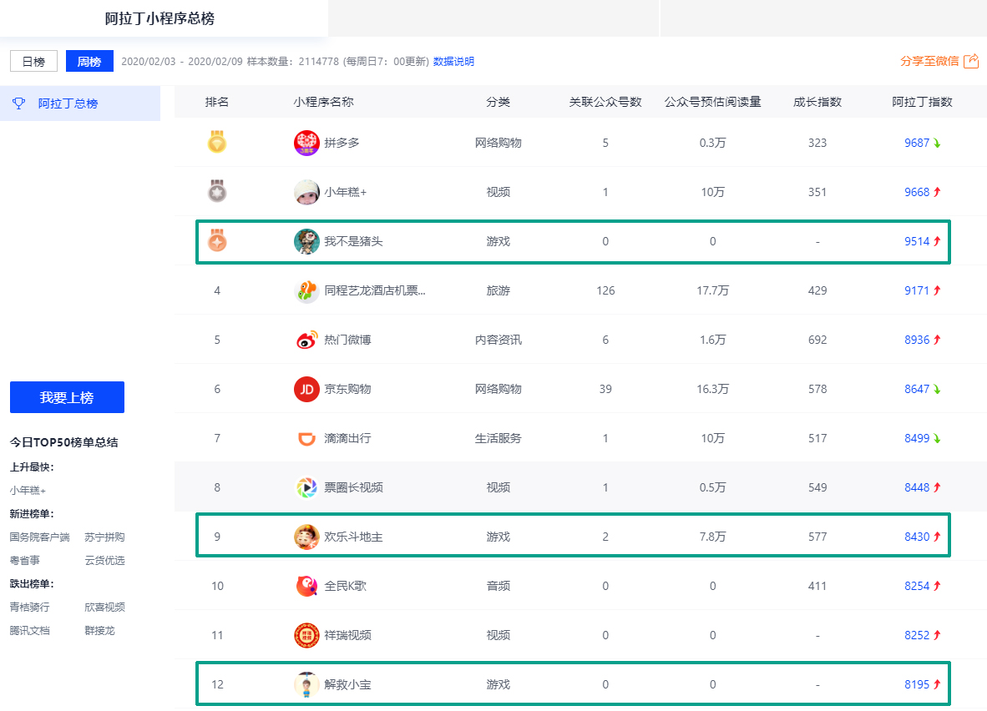Image resolution: width=987 pixels, height=711 pixels.
Task: Click 腾讯文档 in the 跌出榜单 list
Action: (30, 630)
